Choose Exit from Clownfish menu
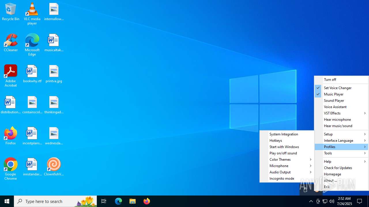Viewport: 369px width, 207px height. click(341, 187)
